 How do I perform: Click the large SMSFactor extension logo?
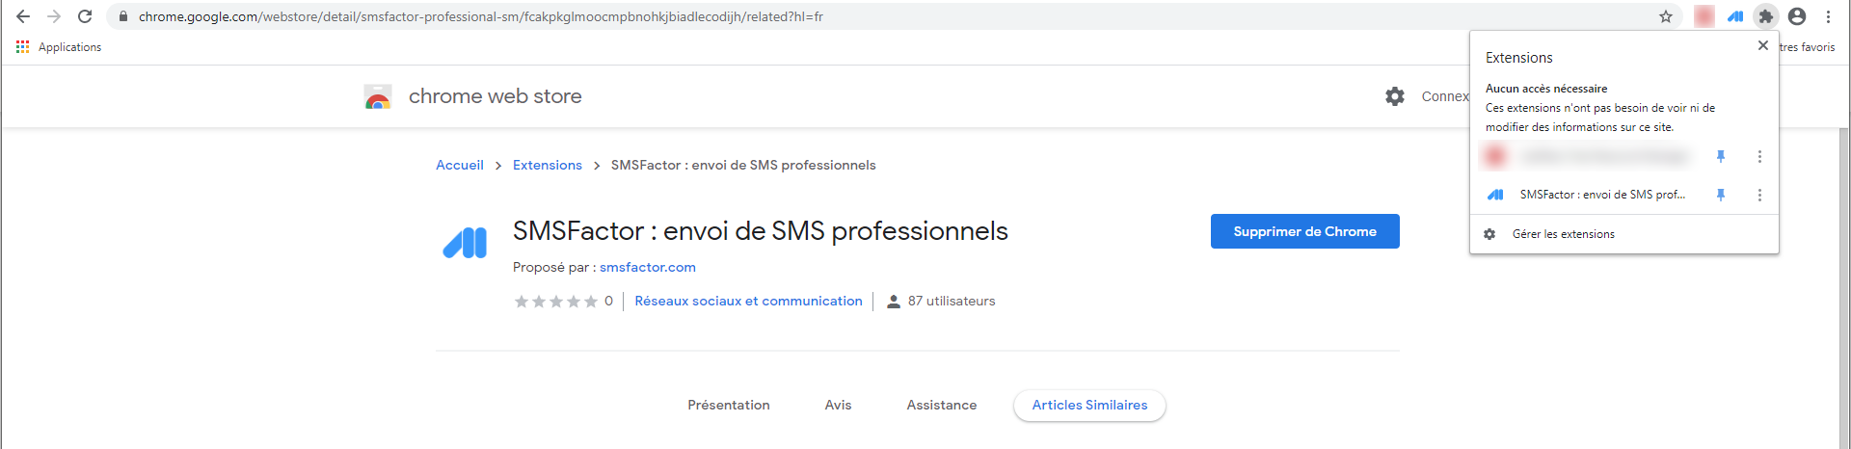465,243
